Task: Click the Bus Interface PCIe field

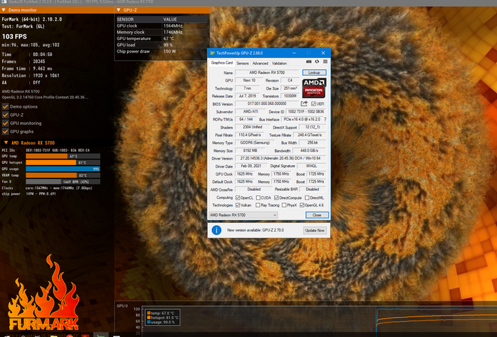Action: point(302,119)
